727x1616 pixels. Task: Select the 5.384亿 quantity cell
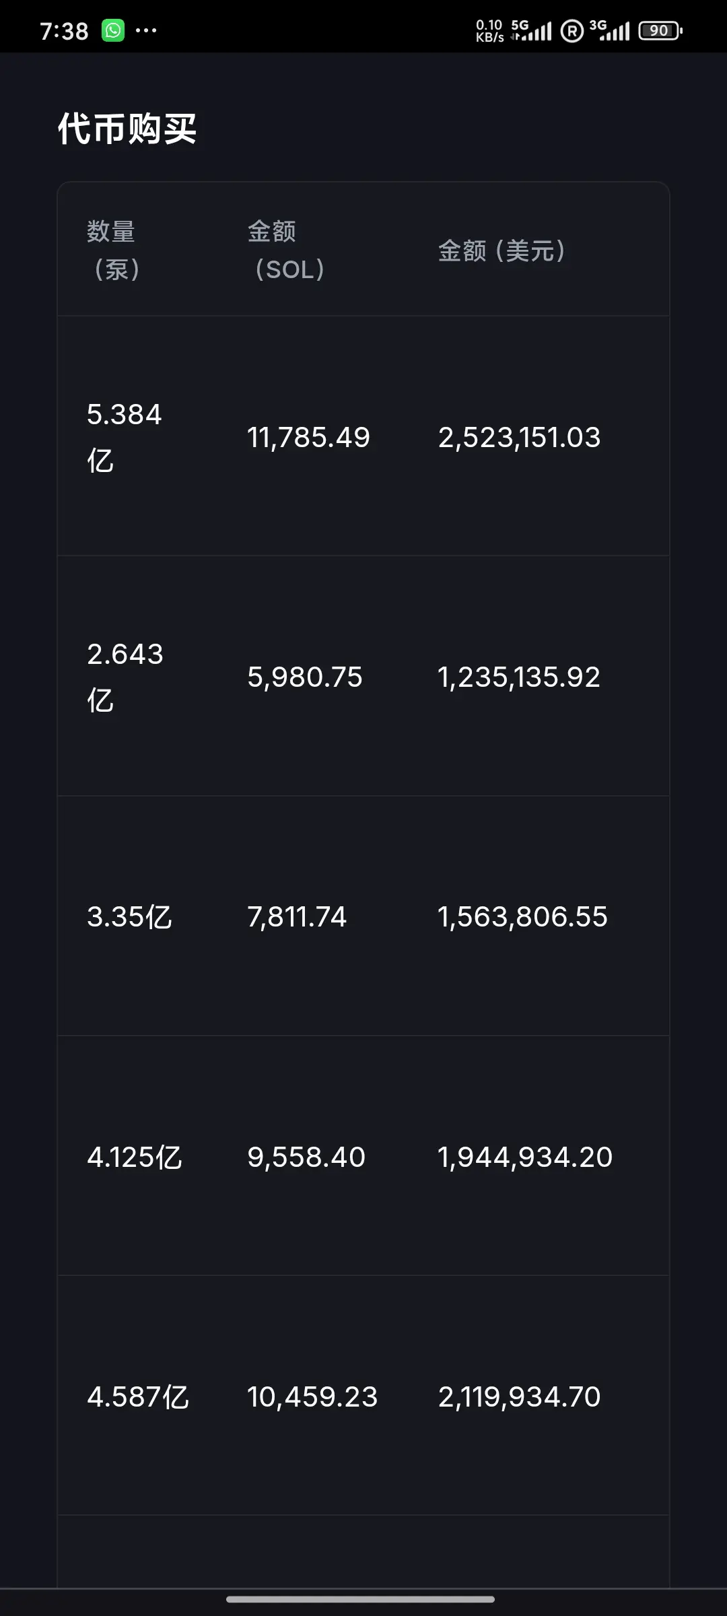pos(125,438)
